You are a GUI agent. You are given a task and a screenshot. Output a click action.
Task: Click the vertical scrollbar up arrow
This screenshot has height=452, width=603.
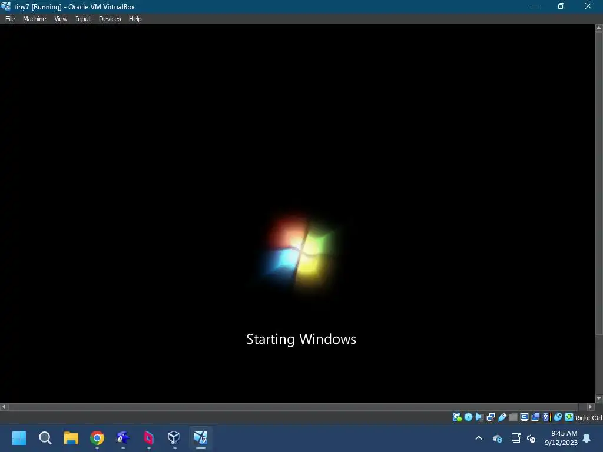tap(599, 28)
